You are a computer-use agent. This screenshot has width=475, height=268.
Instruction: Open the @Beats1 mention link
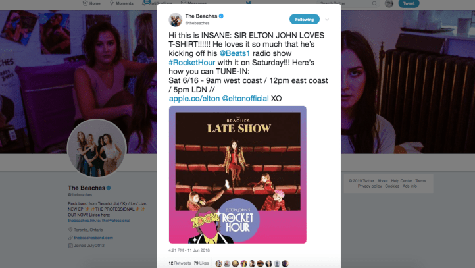pos(235,53)
